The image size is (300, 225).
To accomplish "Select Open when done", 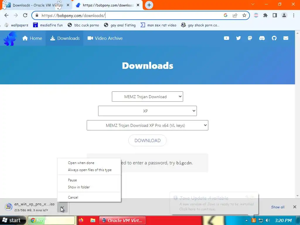I will (89, 163).
